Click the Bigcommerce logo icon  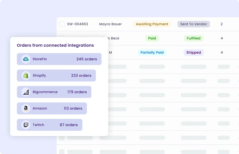pos(26,92)
